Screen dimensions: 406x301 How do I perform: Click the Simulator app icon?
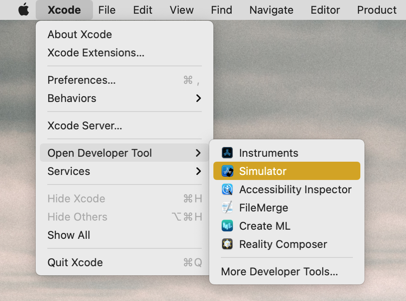point(227,171)
